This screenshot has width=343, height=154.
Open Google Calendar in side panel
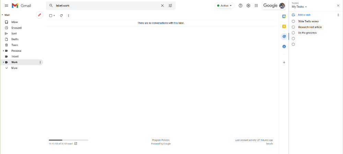coord(284,16)
